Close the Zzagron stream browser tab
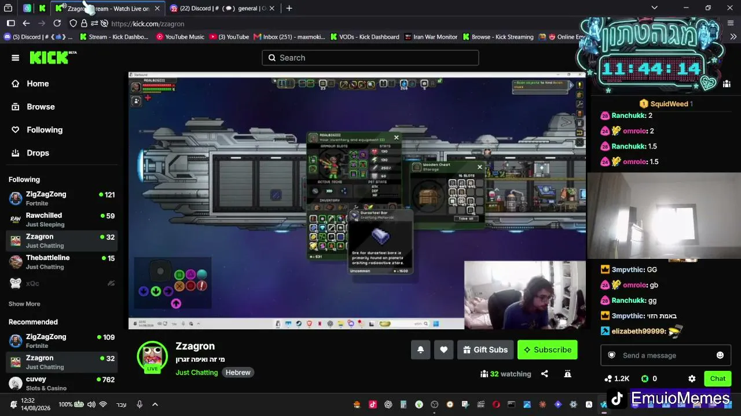741x416 pixels. click(x=157, y=9)
